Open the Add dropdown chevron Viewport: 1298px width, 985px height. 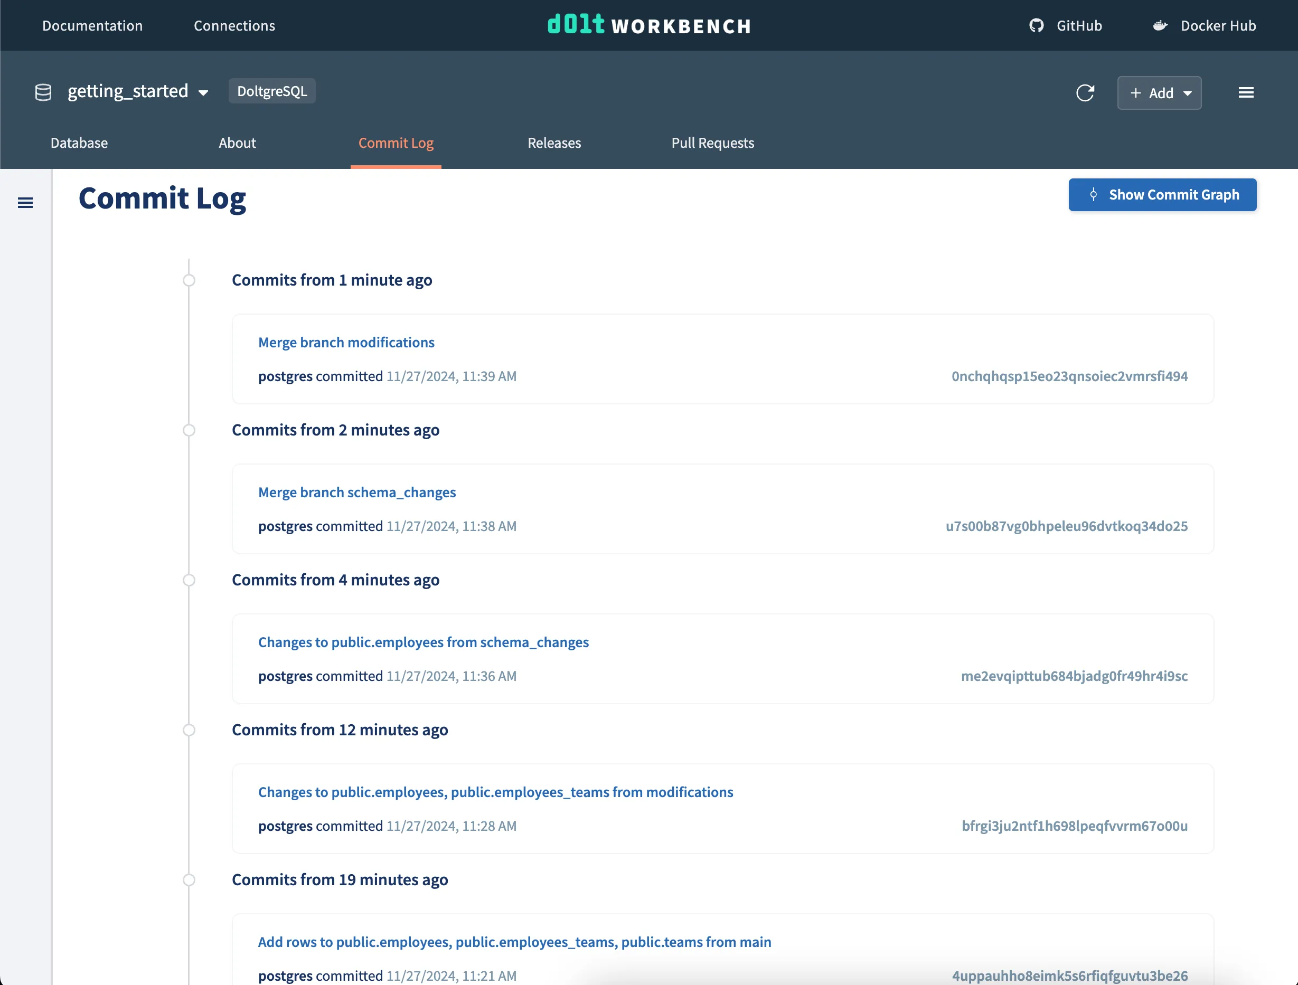point(1189,93)
